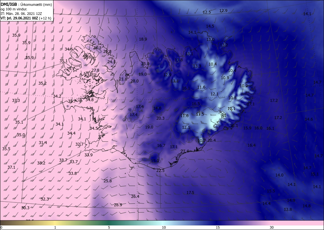Click the map value 14.0

pos(279,175)
